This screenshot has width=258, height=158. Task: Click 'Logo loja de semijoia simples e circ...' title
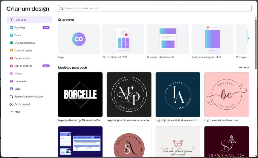click(x=177, y=120)
